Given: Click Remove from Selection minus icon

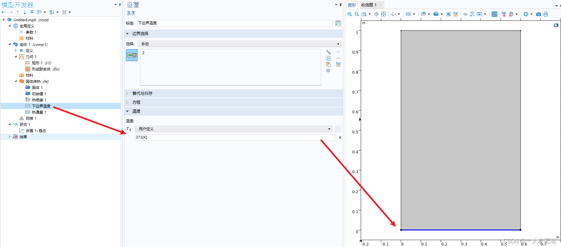Looking at the screenshot, I should (x=338, y=58).
